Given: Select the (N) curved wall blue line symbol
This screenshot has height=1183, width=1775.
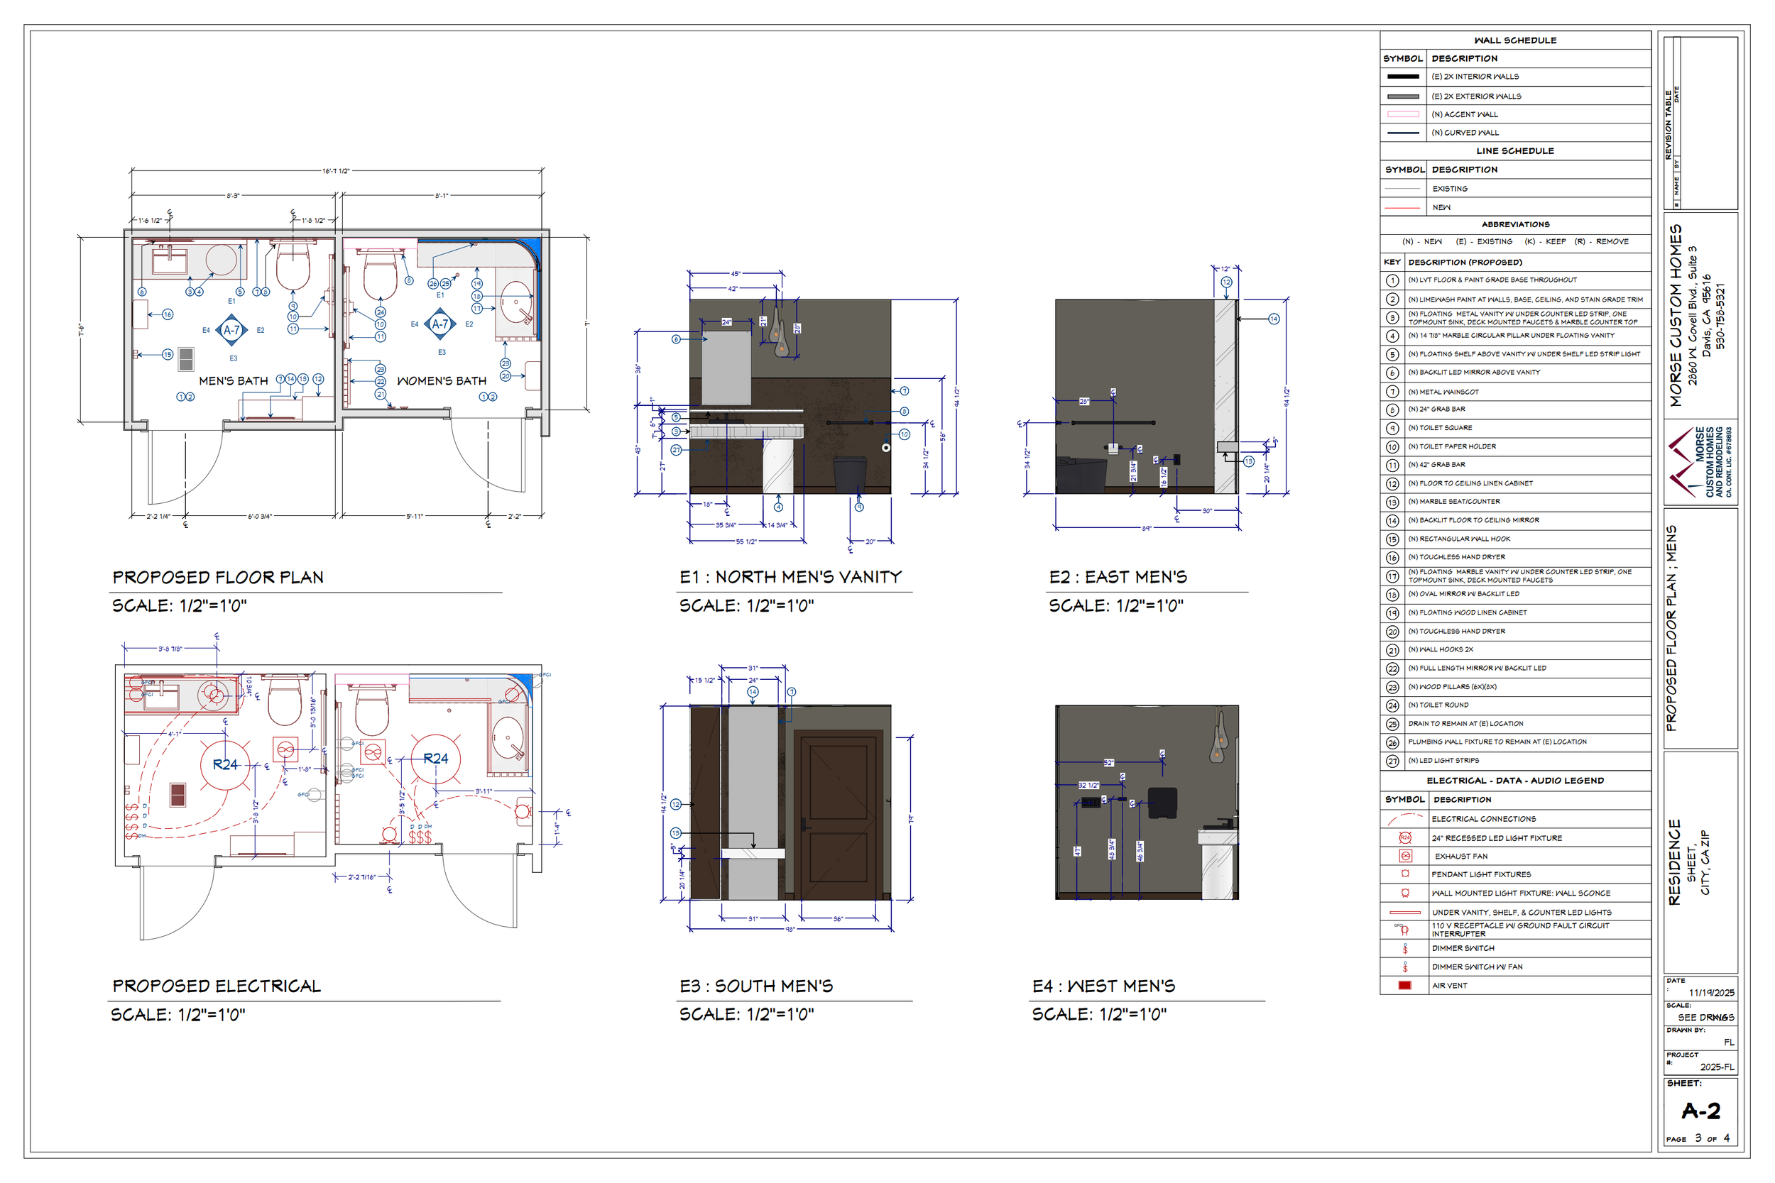Looking at the screenshot, I should click(1403, 133).
